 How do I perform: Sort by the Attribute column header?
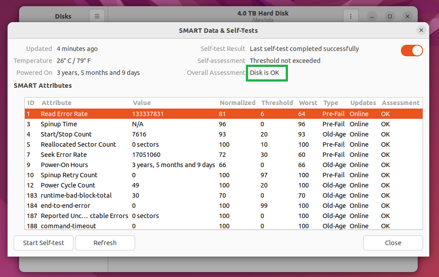[84, 103]
